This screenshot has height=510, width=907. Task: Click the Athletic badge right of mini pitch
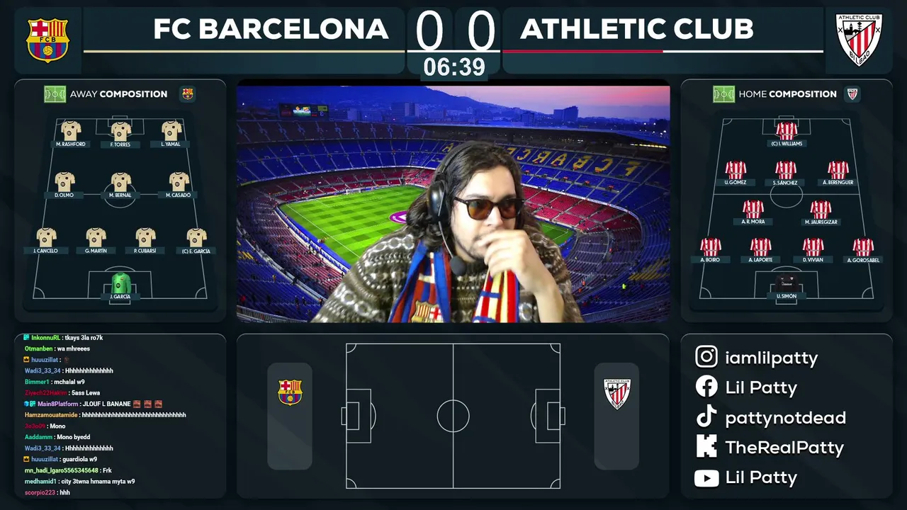pyautogui.click(x=616, y=393)
